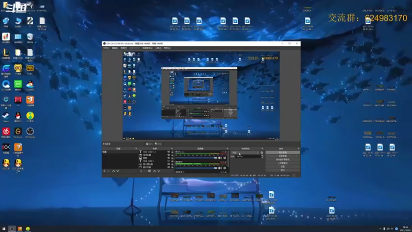Viewport: 412px width, 232px height.
Task: Open the scene transition properties gear
Action: point(262,153)
